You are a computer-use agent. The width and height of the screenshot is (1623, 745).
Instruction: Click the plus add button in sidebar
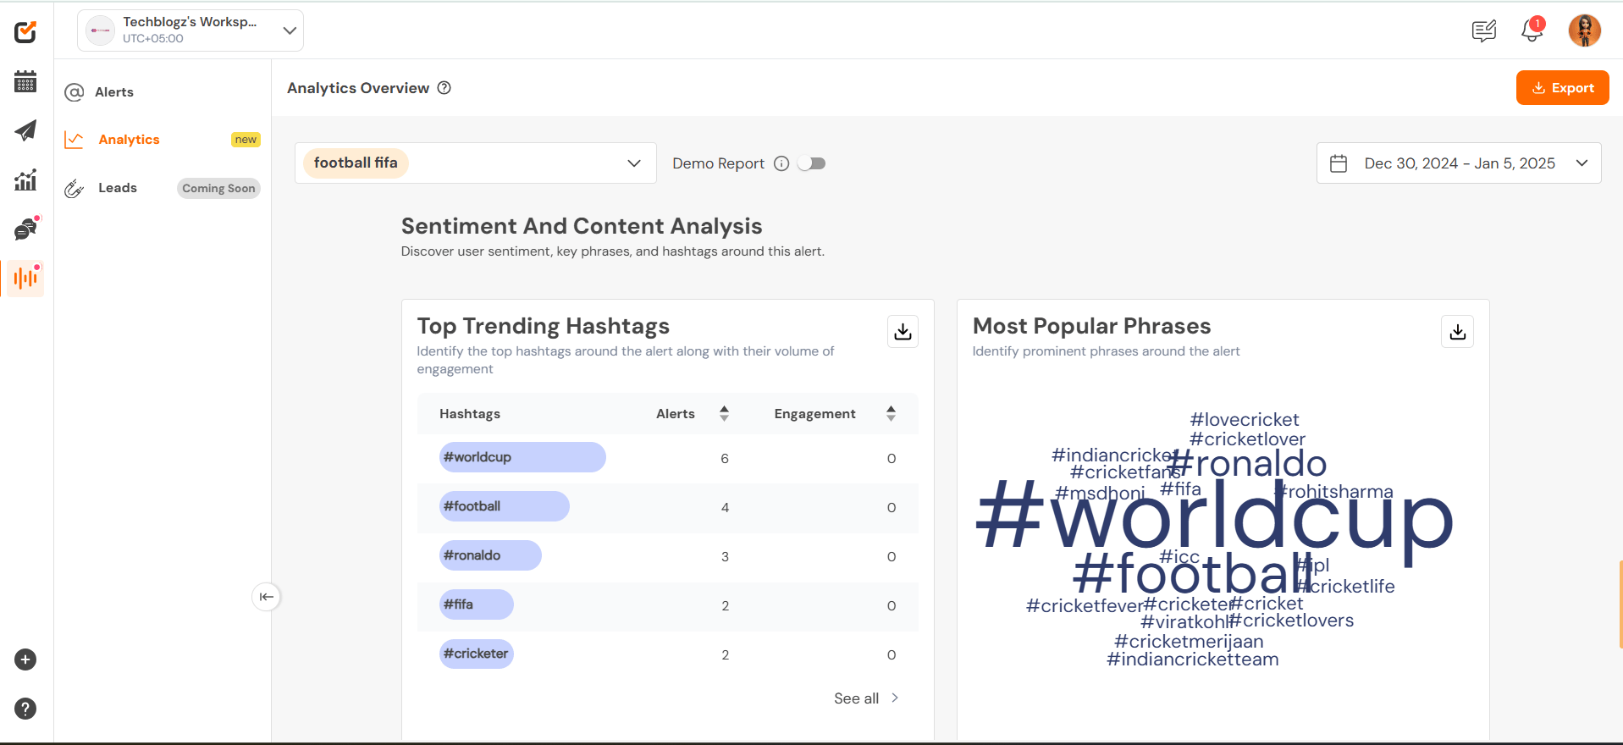(x=25, y=659)
